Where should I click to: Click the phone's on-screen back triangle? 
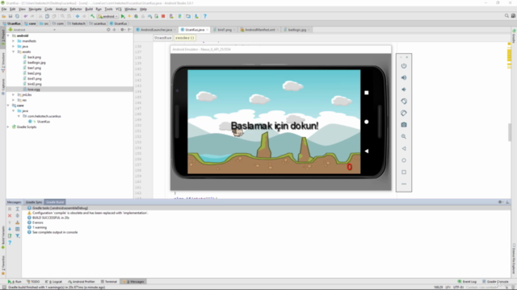pyautogui.click(x=366, y=151)
